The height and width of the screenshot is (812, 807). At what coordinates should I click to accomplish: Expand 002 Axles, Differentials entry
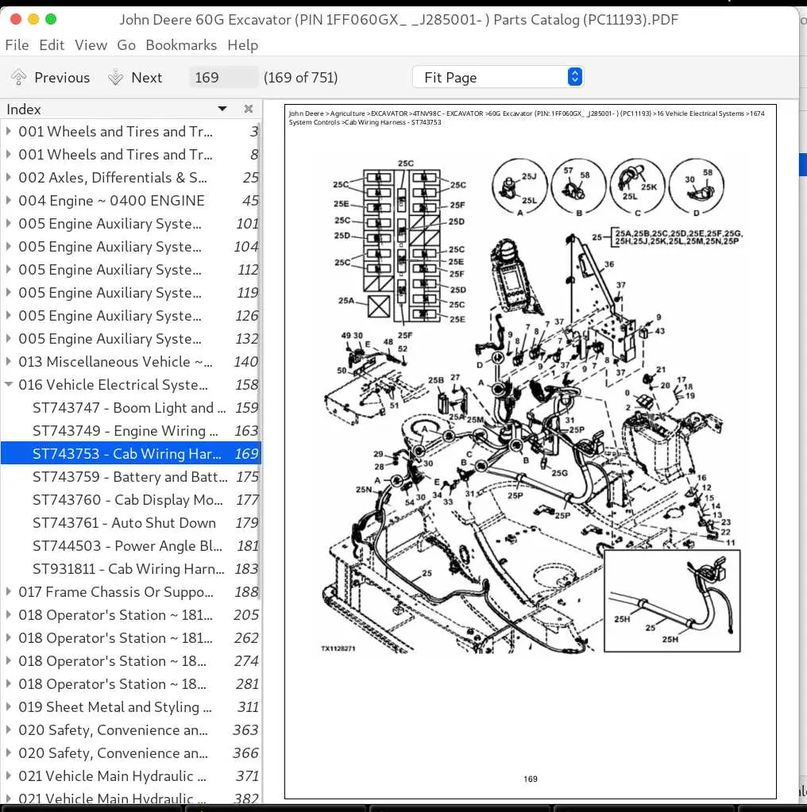(8, 178)
